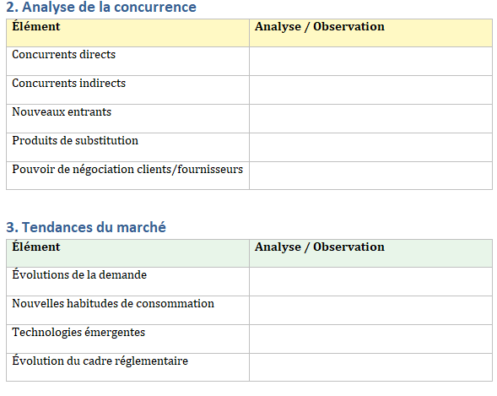Click the observation cell for Produits de substitution
Screen dimensions: 497x396
(370, 148)
